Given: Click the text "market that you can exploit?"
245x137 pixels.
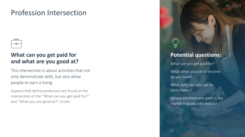Looking at the screenshot, I should pos(194,103).
